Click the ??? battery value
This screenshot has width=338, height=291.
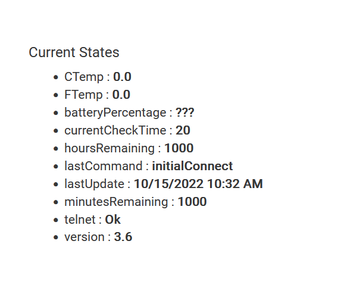point(185,112)
